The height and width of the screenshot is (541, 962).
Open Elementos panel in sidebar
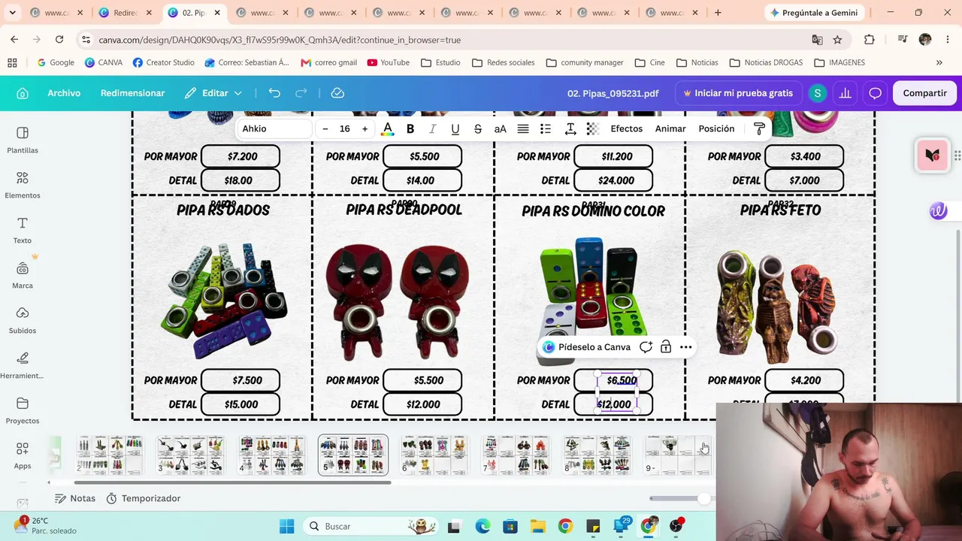(23, 185)
